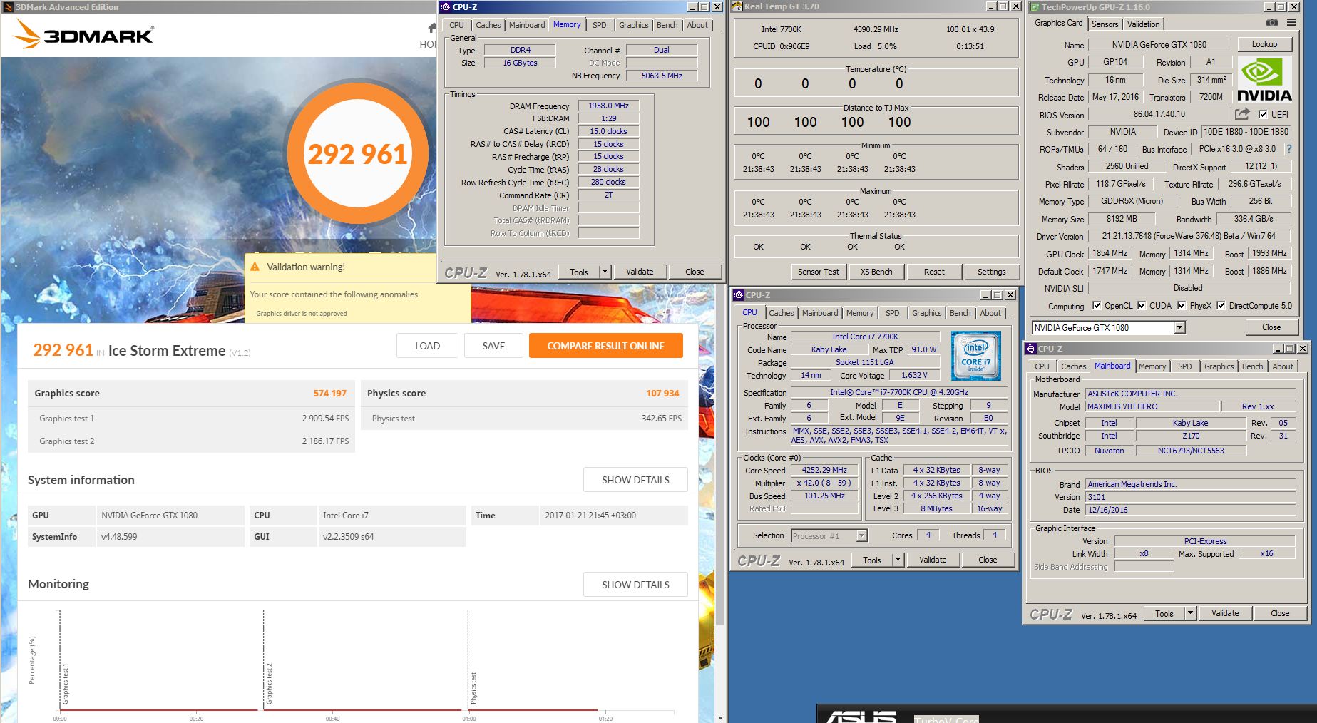Toggle the CUDA checkbox
This screenshot has height=723, width=1317.
click(x=1141, y=306)
